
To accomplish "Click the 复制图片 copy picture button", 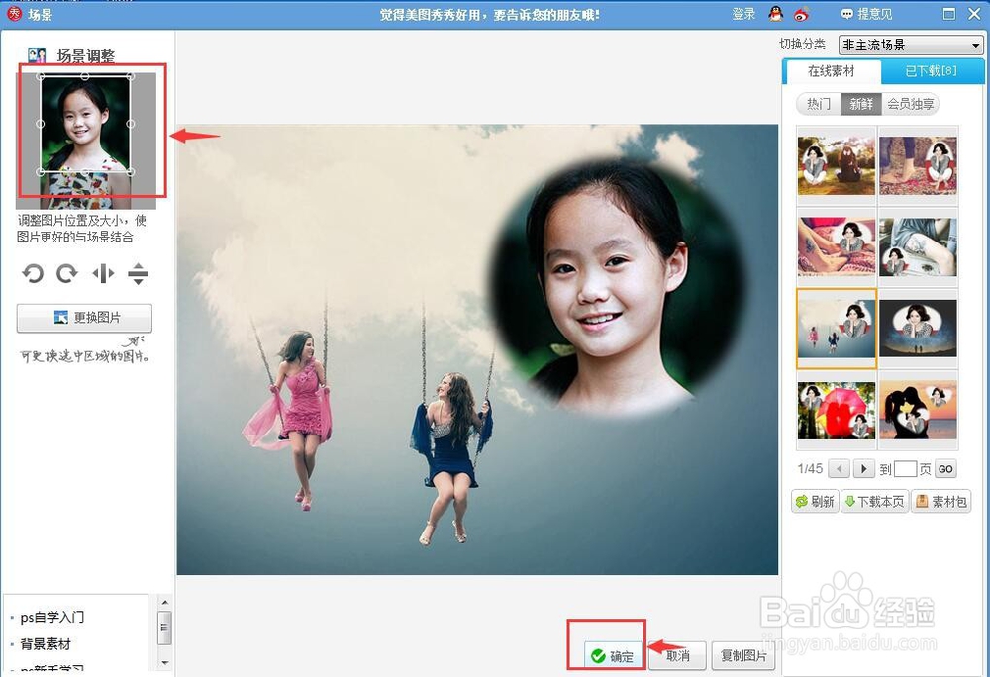I will (743, 655).
